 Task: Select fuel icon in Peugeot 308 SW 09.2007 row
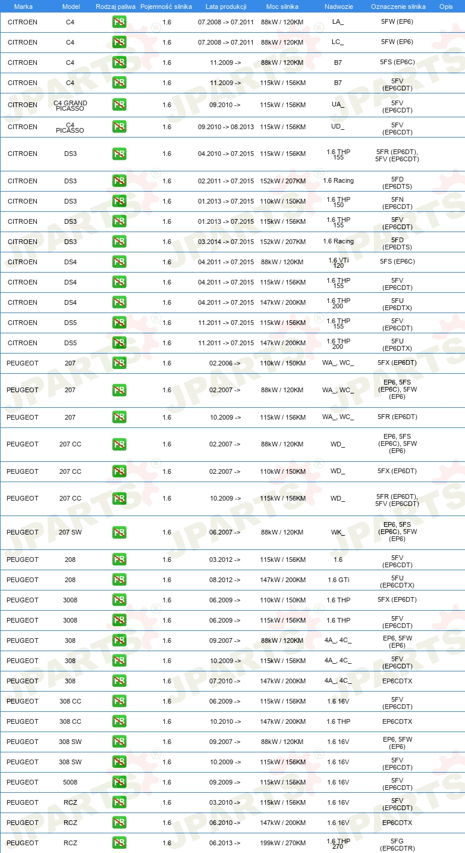click(x=120, y=742)
